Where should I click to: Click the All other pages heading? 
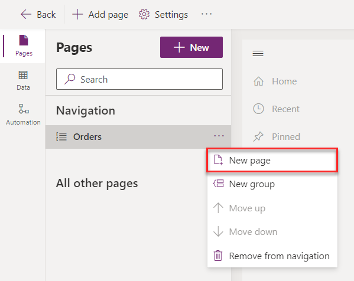click(x=97, y=184)
